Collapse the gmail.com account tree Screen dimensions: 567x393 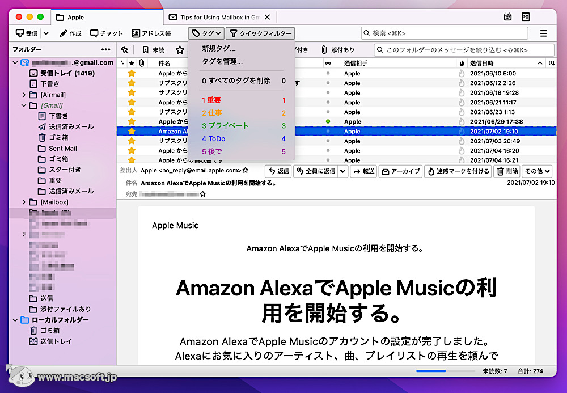pos(15,62)
